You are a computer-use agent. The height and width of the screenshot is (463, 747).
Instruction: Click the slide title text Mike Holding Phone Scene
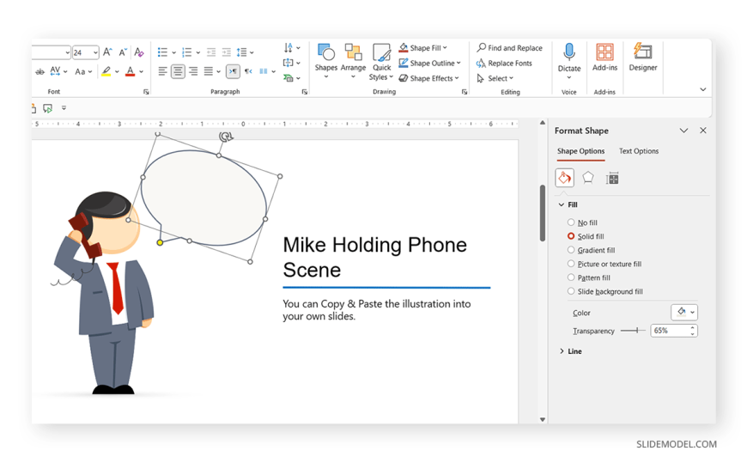pos(374,257)
